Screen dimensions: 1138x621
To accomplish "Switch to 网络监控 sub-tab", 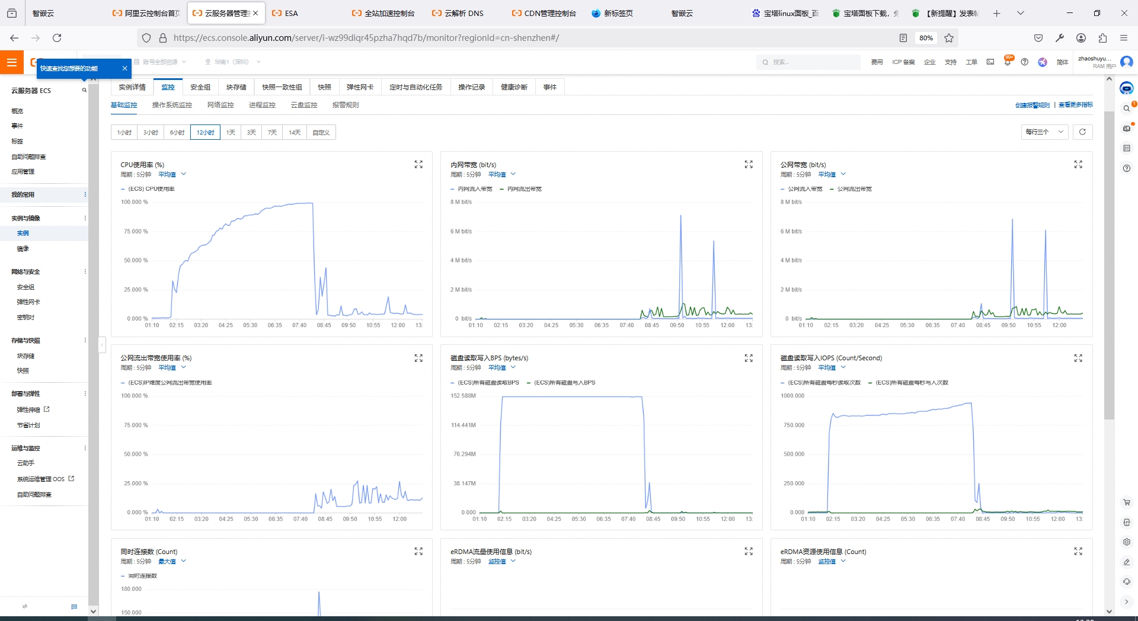I will 220,105.
